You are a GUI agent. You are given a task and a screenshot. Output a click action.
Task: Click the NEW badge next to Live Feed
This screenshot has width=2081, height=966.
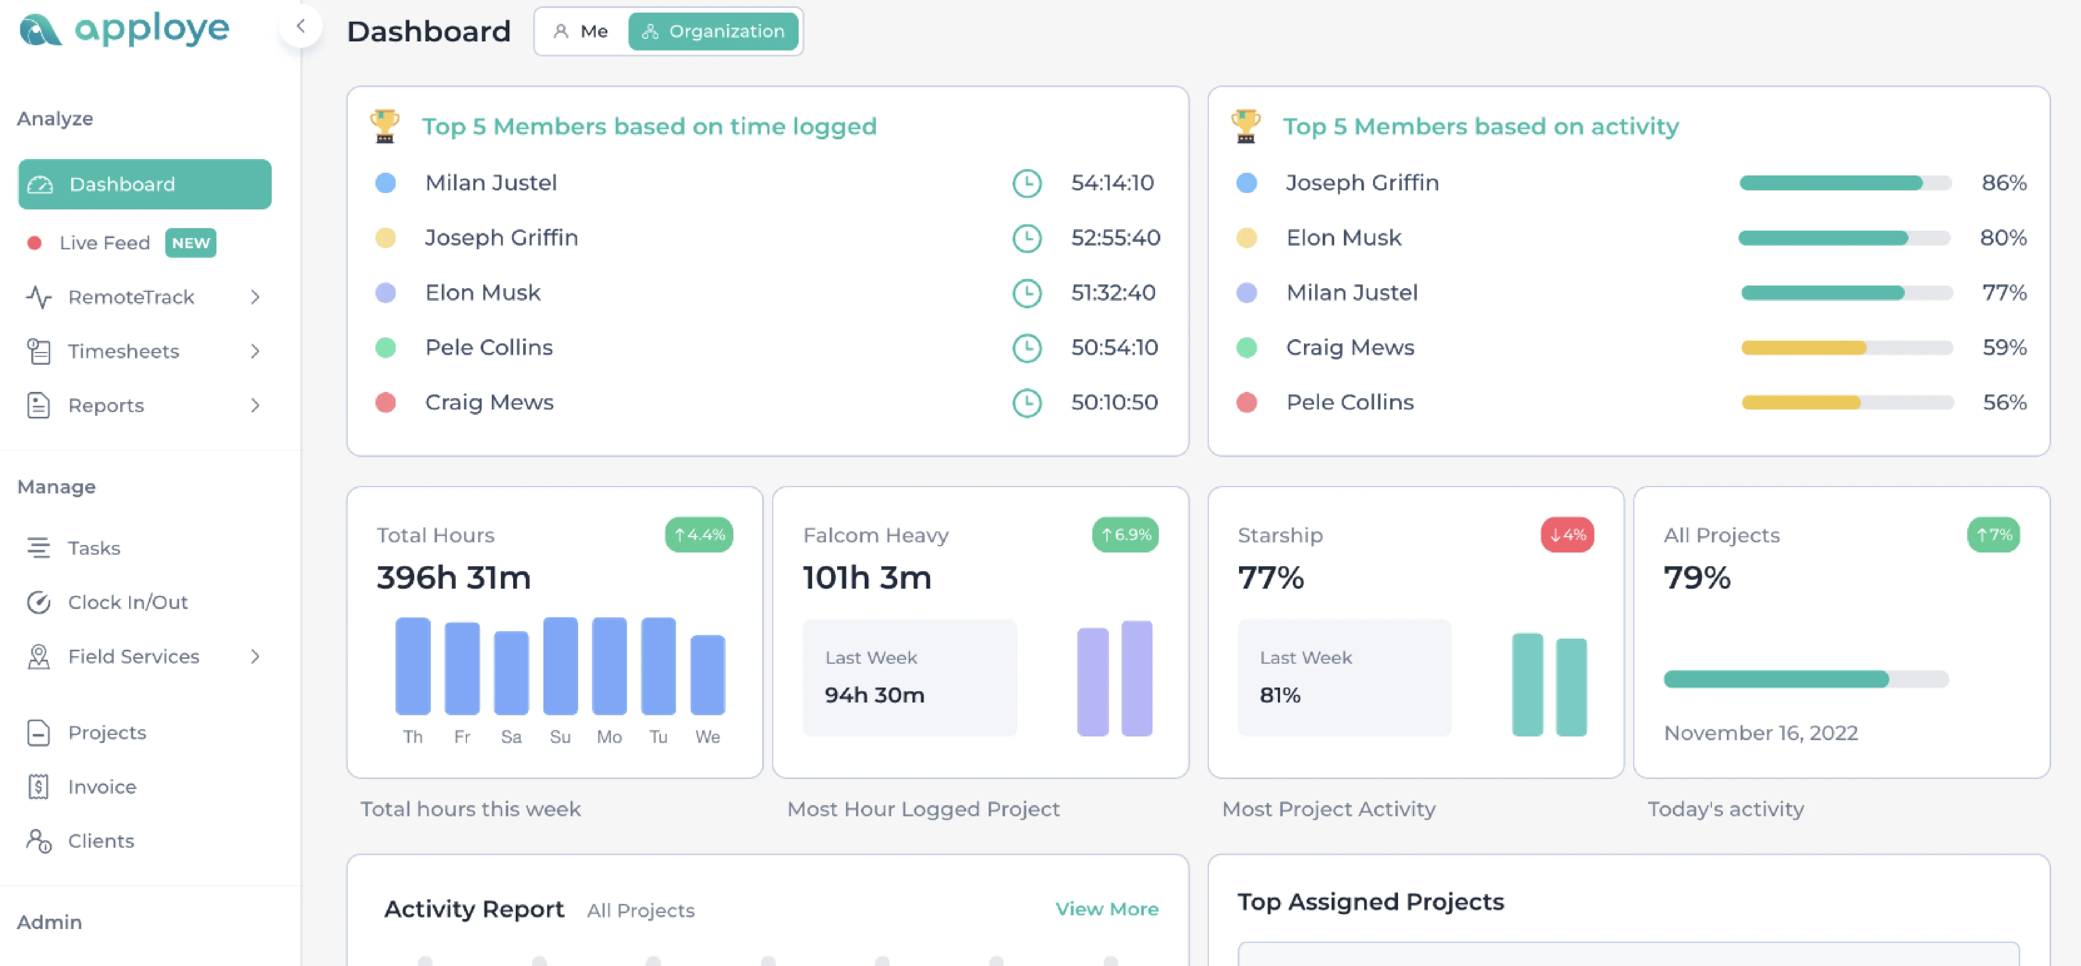click(191, 243)
